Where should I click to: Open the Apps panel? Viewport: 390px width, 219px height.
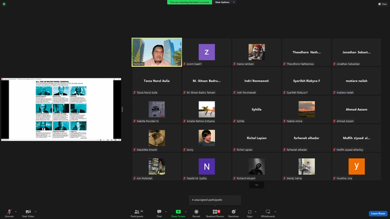pyautogui.click(x=249, y=213)
